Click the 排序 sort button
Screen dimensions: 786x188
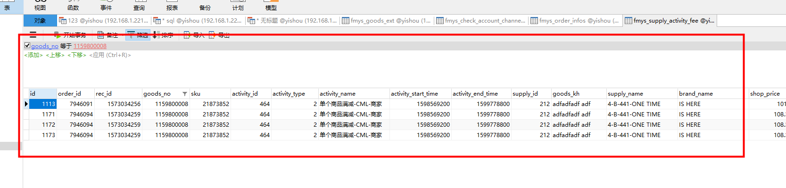tap(163, 35)
